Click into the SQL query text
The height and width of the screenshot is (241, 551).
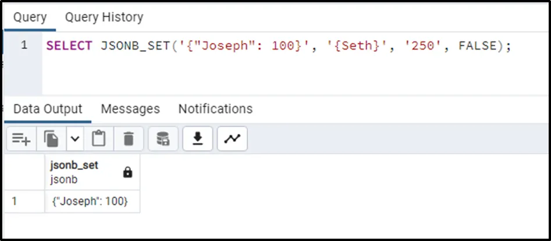coord(278,46)
